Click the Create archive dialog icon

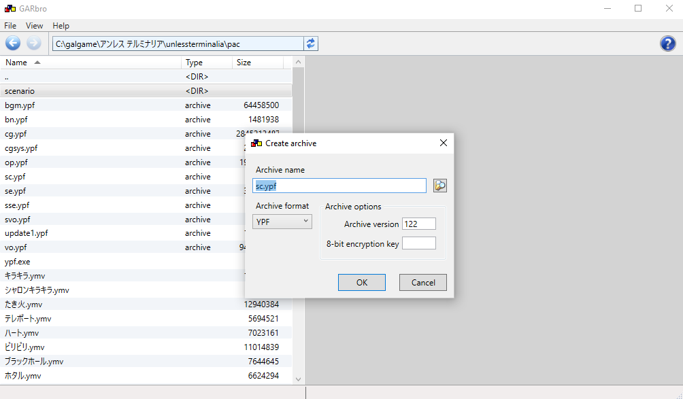point(256,143)
